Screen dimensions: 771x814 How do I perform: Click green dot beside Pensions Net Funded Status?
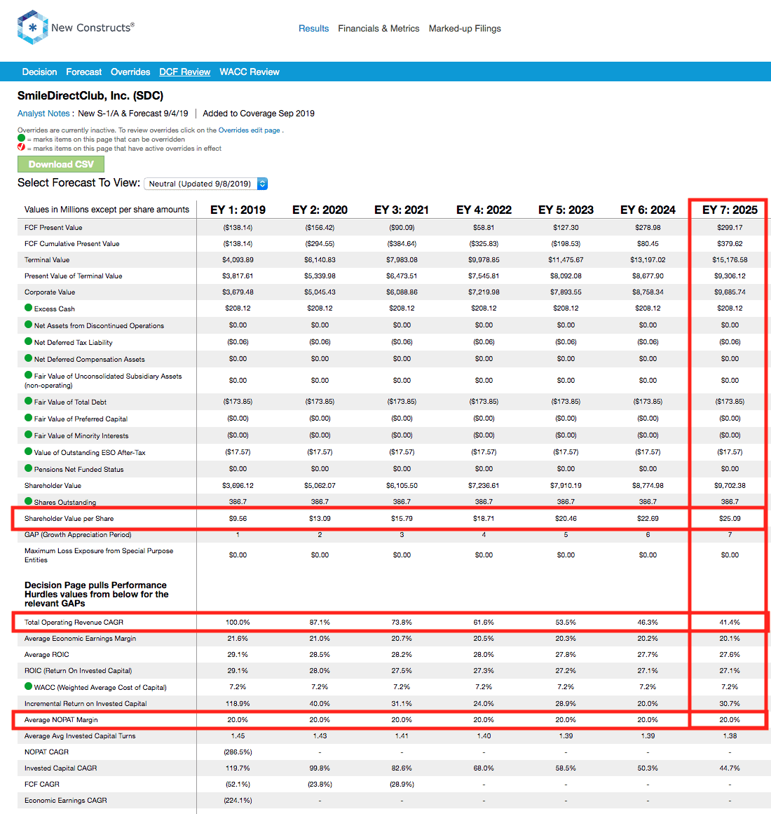pos(29,468)
